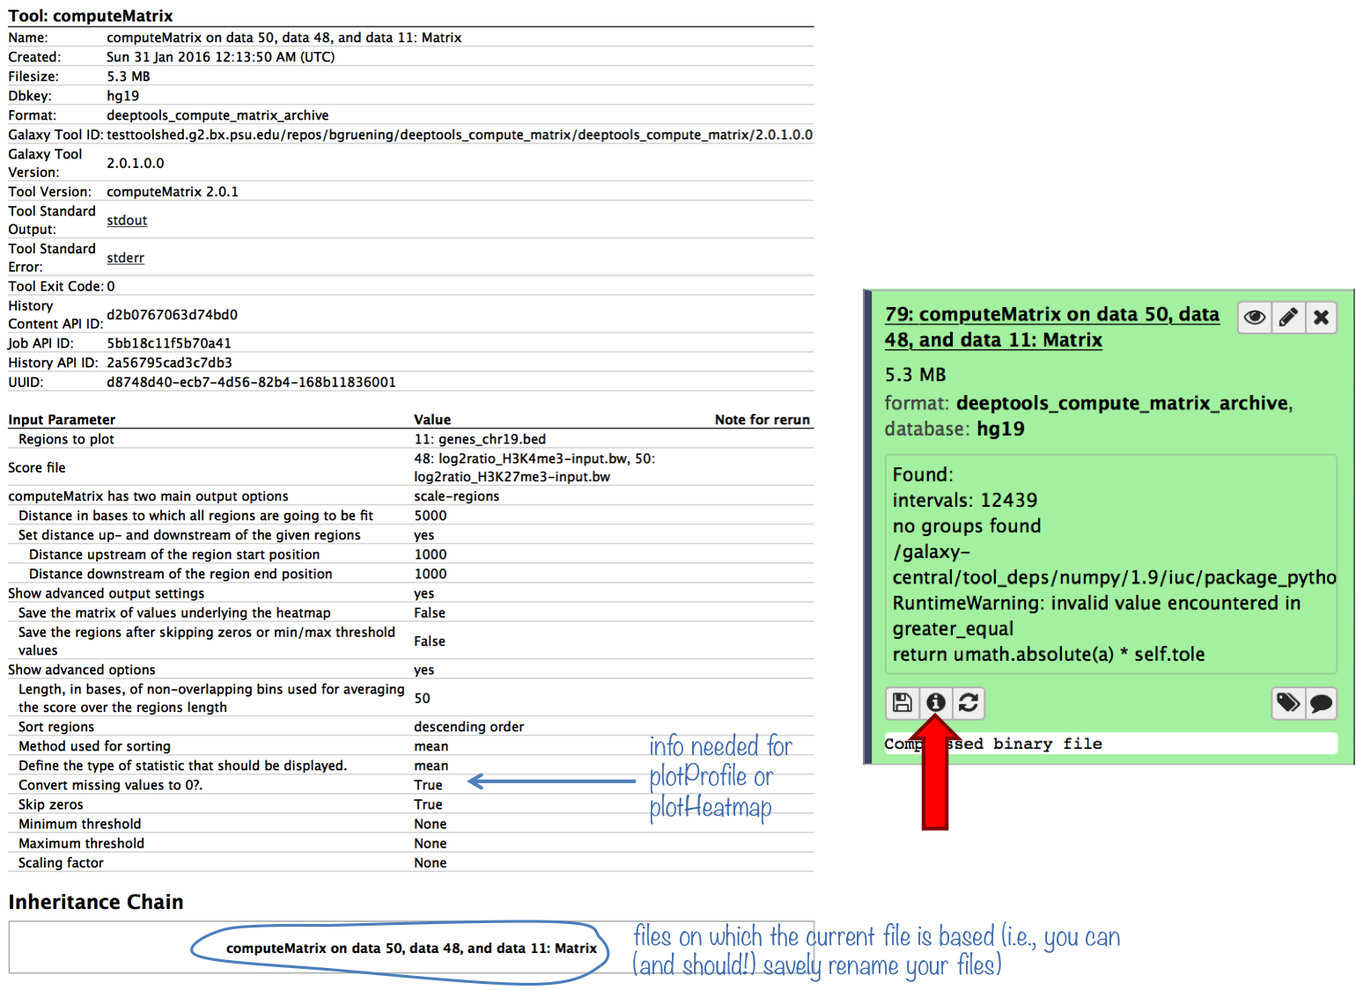Viewport: 1356px width, 990px height.
Task: Open the stderr link
Action: [125, 258]
